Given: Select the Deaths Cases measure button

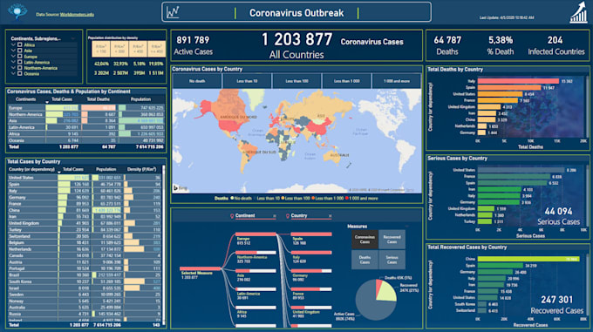Looking at the screenshot, I should coord(365,260).
